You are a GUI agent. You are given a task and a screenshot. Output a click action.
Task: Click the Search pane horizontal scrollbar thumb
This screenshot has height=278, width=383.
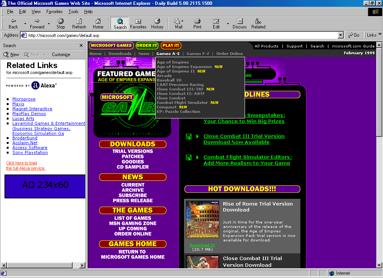(x=40, y=265)
